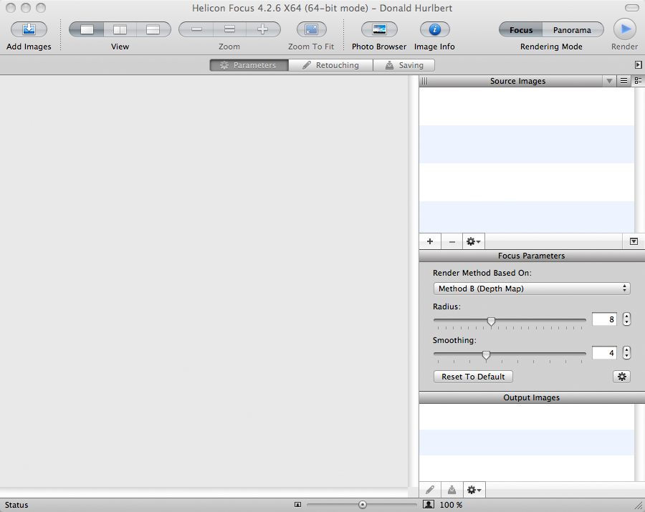
Task: Open the Image Info panel
Action: coord(435,29)
